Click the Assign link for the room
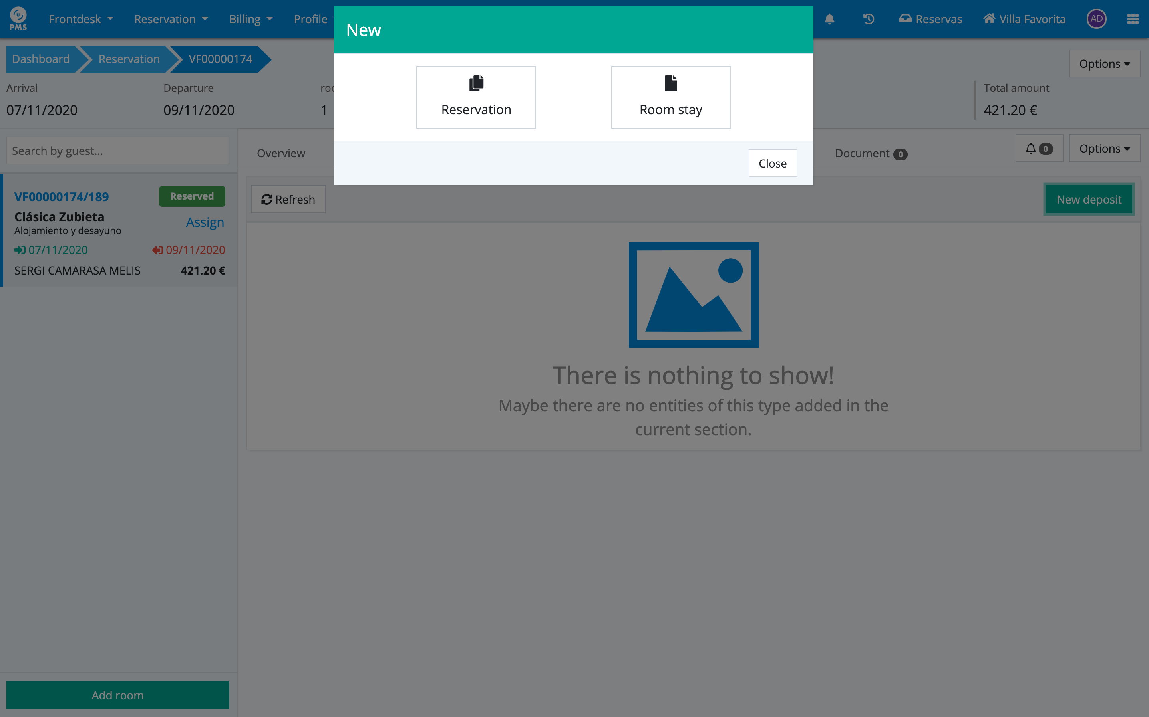 click(205, 222)
